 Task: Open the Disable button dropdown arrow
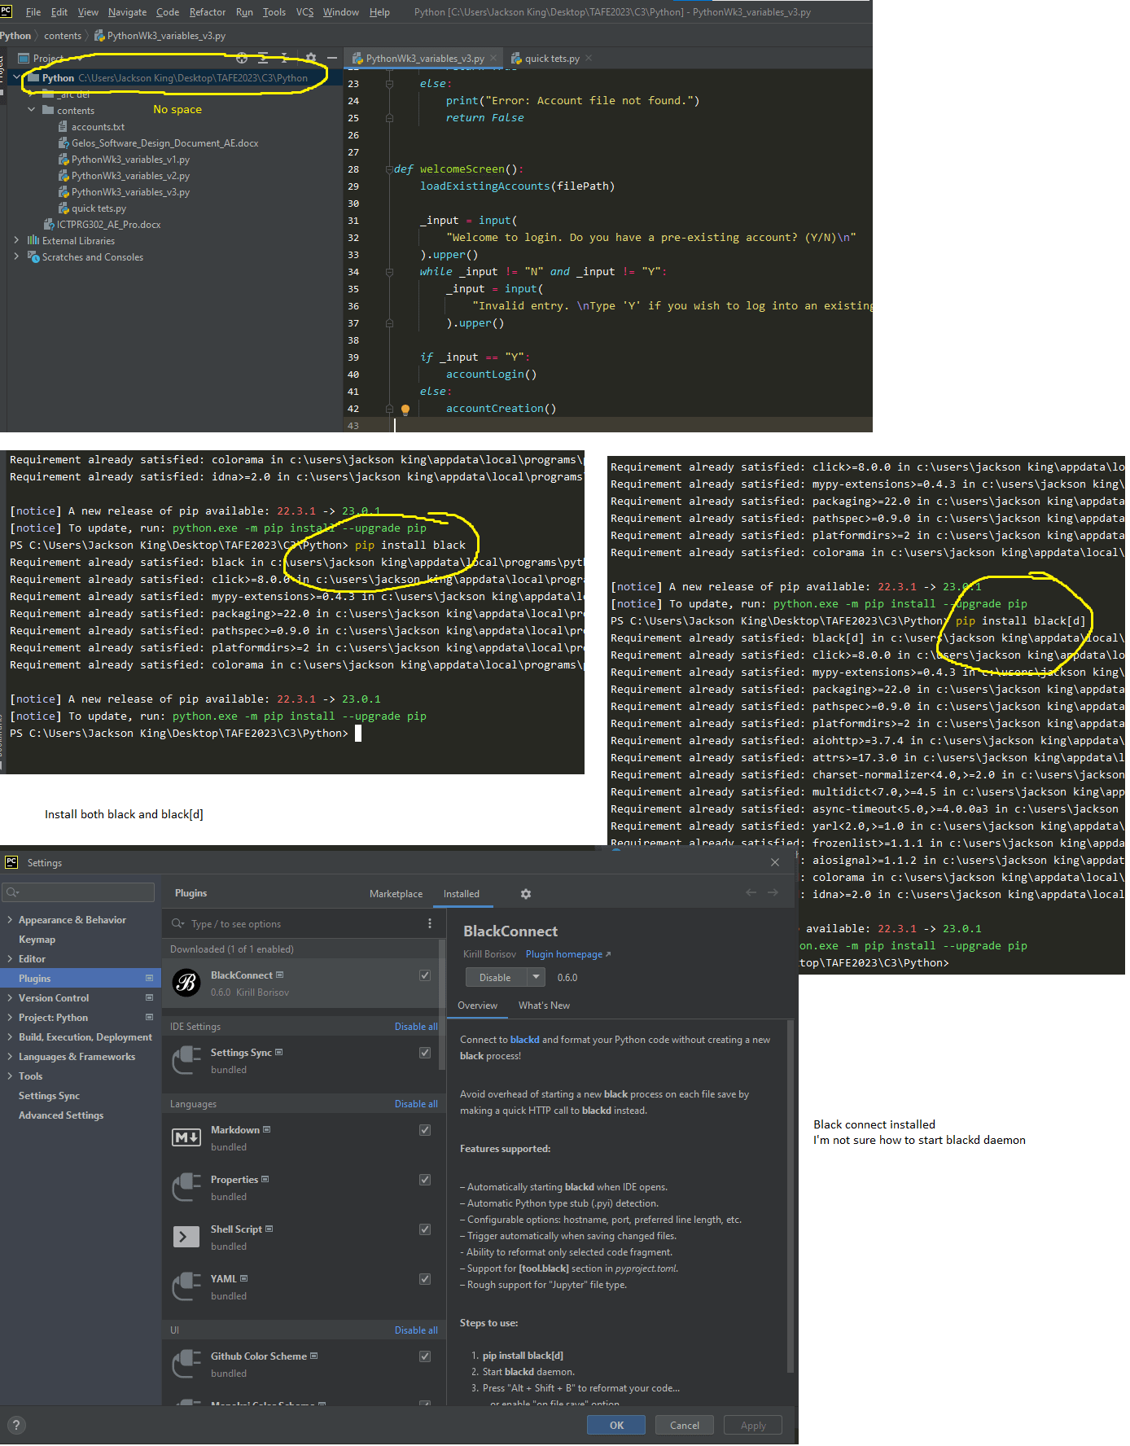(x=536, y=977)
